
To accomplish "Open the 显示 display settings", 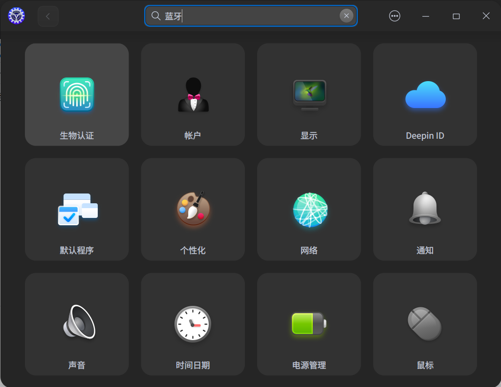I will [309, 94].
